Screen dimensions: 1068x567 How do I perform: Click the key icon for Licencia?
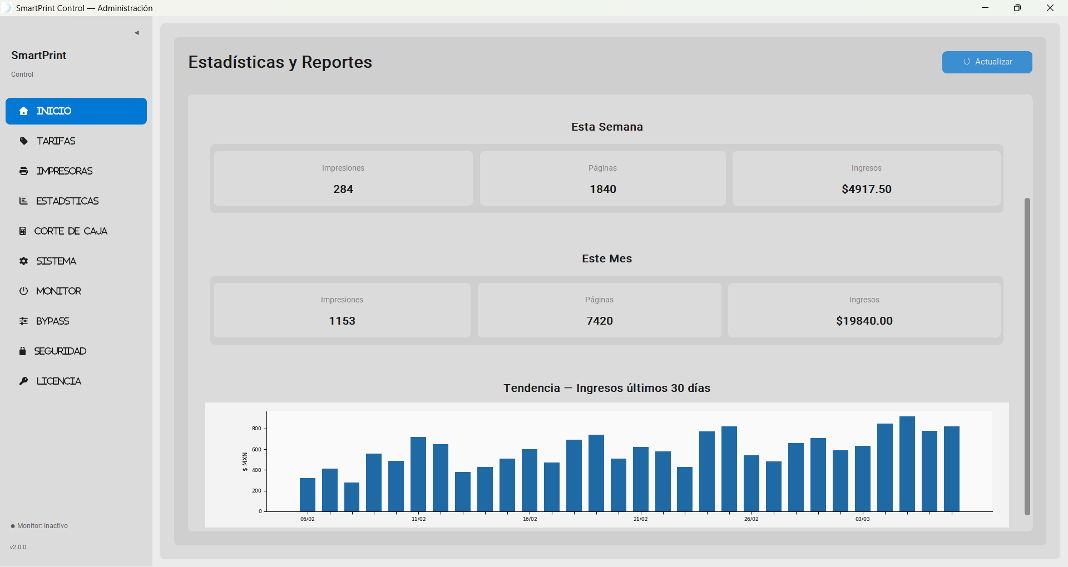[23, 381]
